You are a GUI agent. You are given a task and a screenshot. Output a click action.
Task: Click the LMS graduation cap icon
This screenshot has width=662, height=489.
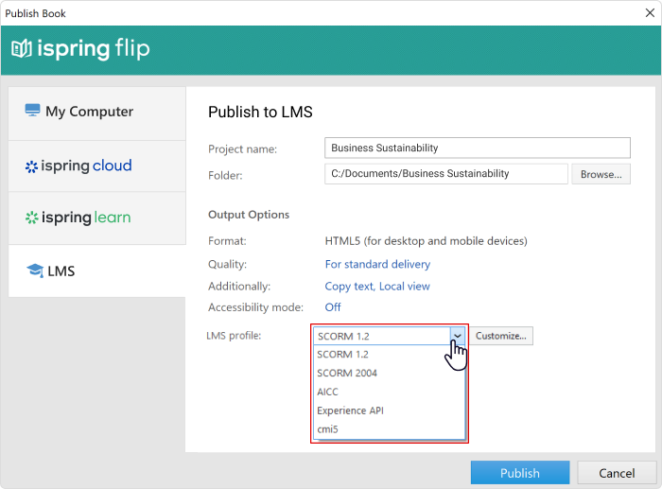[35, 271]
